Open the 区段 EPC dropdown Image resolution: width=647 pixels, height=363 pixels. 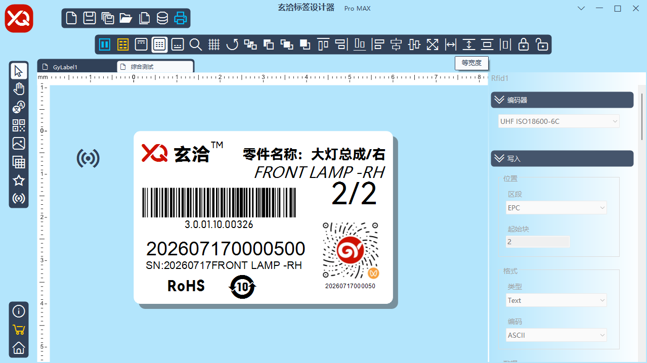tap(556, 207)
